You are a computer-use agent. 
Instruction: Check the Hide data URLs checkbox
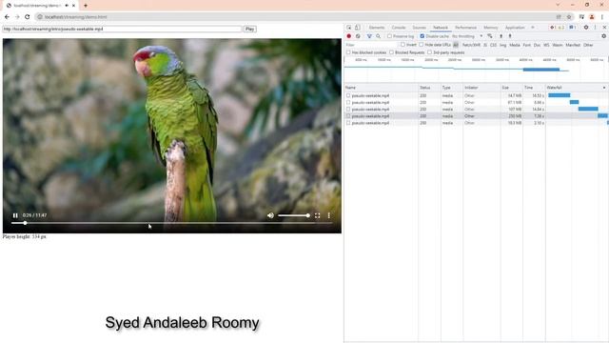coord(421,45)
